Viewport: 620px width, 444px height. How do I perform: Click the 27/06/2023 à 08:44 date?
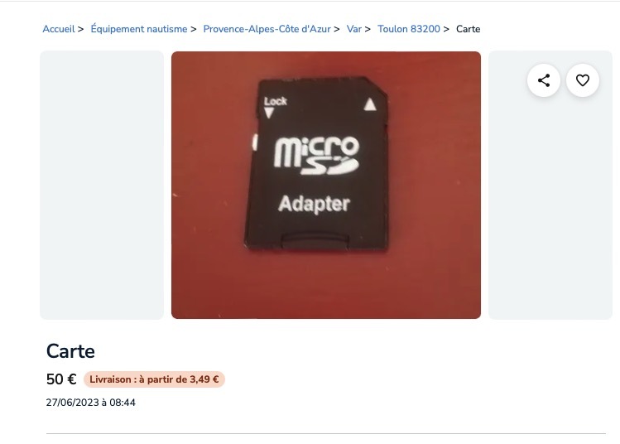pyautogui.click(x=90, y=403)
